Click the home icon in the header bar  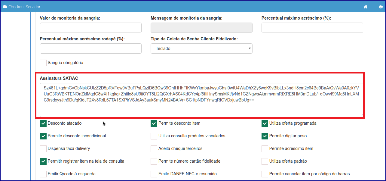[x=365, y=6]
